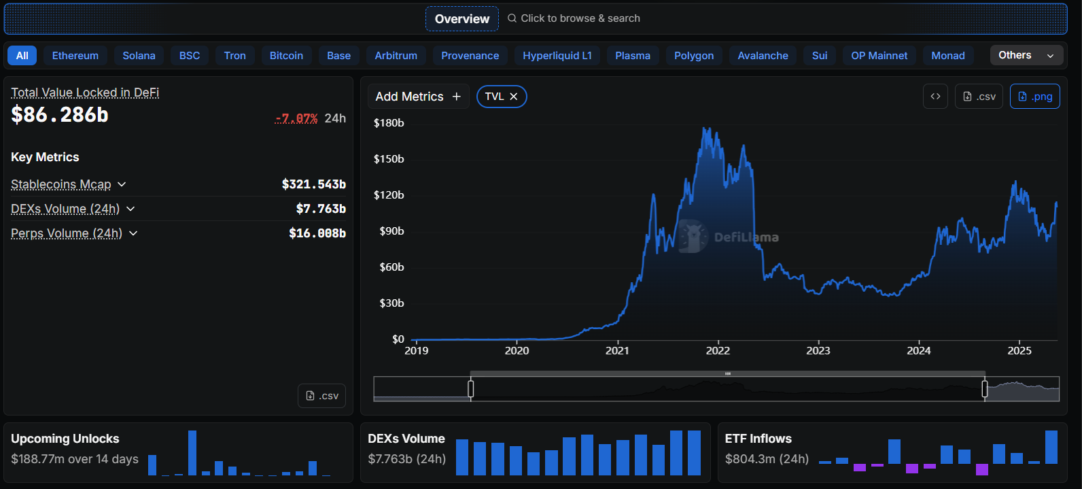
Task: Click the -7.07% 24h change value
Action: (296, 118)
